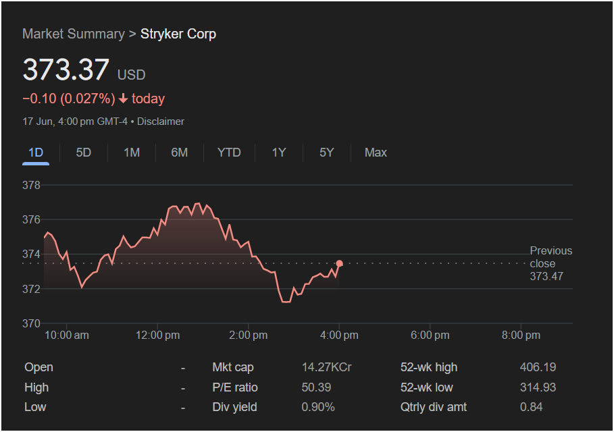The image size is (614, 432).
Task: Click the Open label
Action: tap(39, 367)
